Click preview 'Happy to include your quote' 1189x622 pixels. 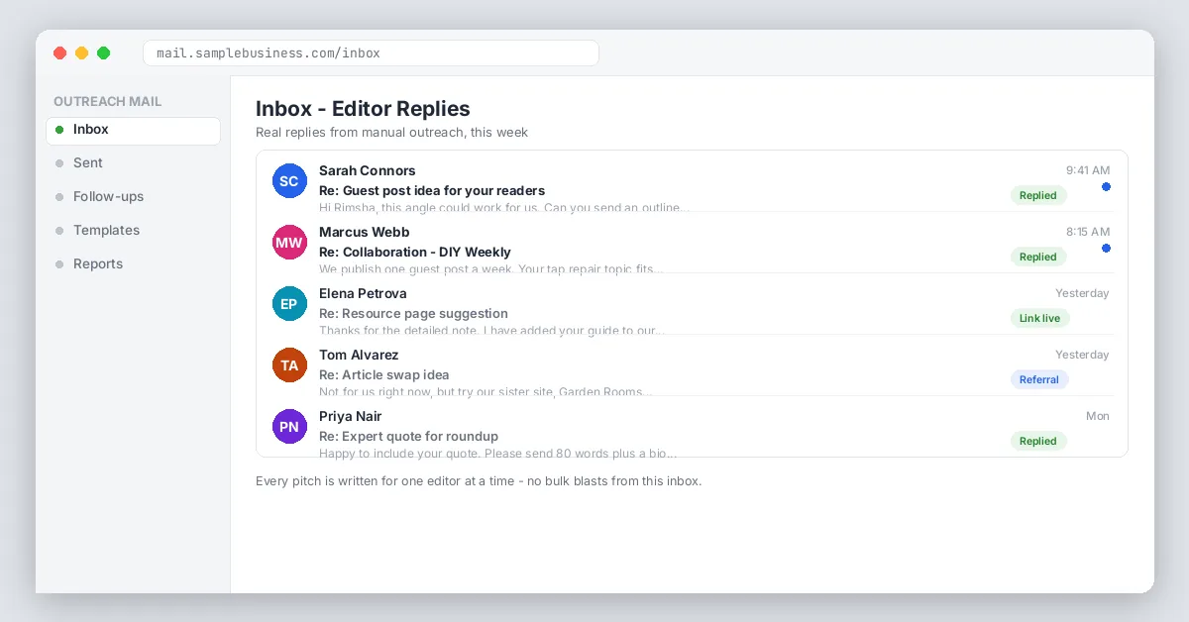(x=399, y=454)
